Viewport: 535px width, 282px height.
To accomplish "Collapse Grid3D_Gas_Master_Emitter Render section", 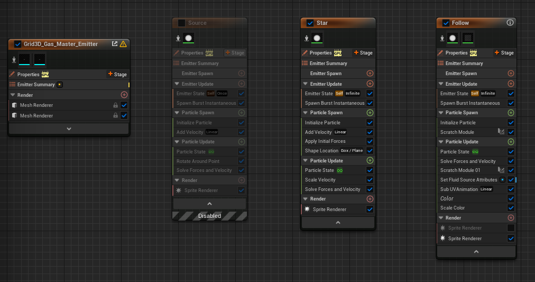I will pyautogui.click(x=13, y=95).
